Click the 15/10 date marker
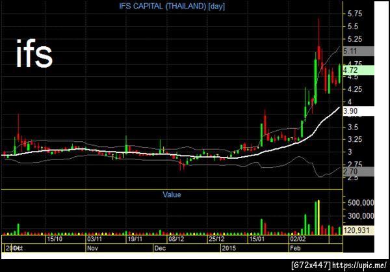The width and height of the screenshot is (390, 272). click(x=55, y=239)
